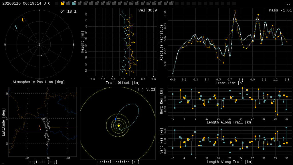
Task: Enable the station 02 box
Action: (x=68, y=3)
